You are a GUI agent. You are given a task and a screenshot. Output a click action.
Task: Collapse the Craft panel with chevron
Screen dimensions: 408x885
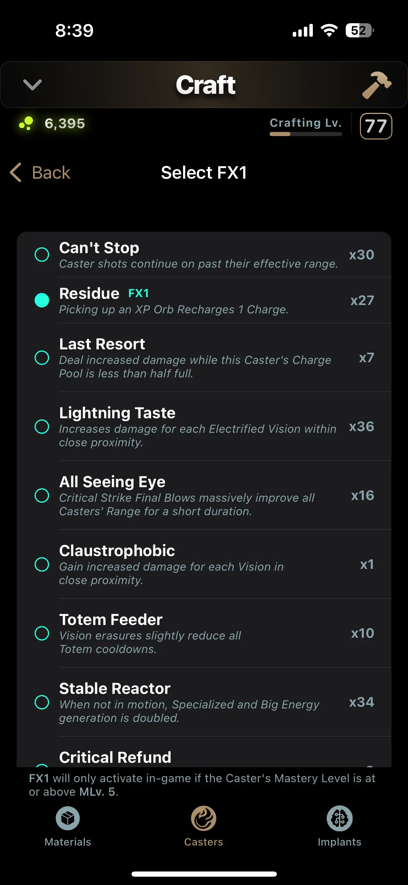[x=32, y=85]
